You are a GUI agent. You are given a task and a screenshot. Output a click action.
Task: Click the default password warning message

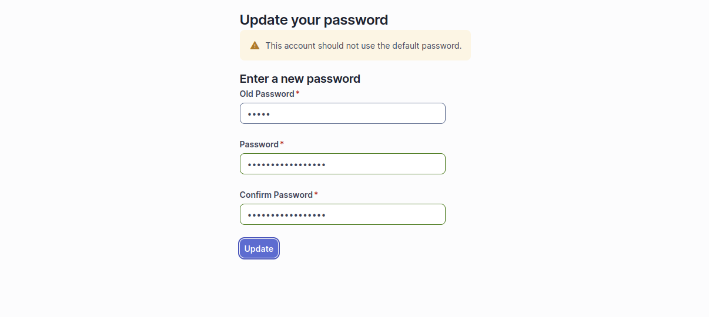[x=363, y=46]
